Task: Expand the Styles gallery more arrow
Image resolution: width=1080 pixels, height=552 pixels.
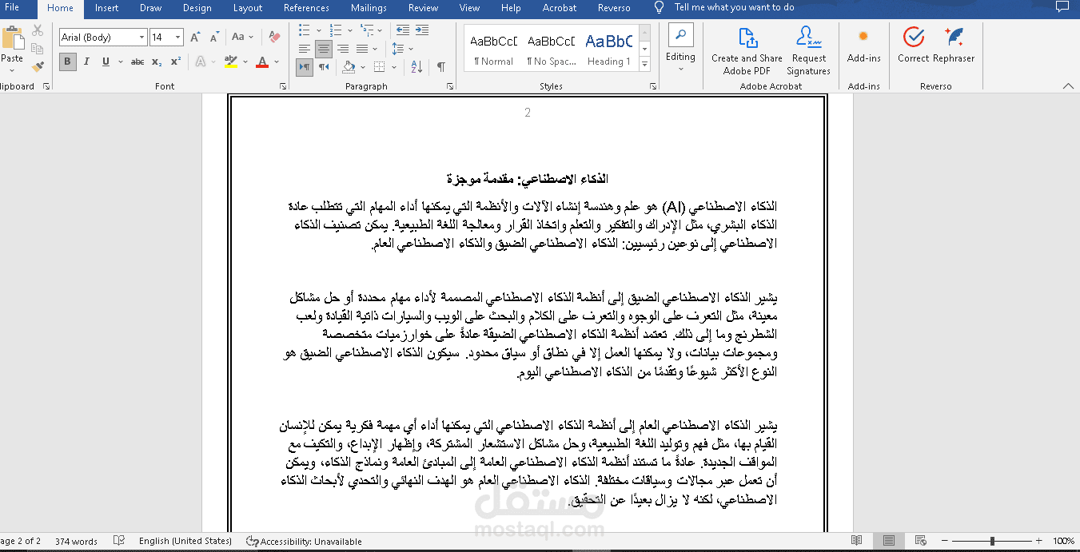Action: (645, 63)
